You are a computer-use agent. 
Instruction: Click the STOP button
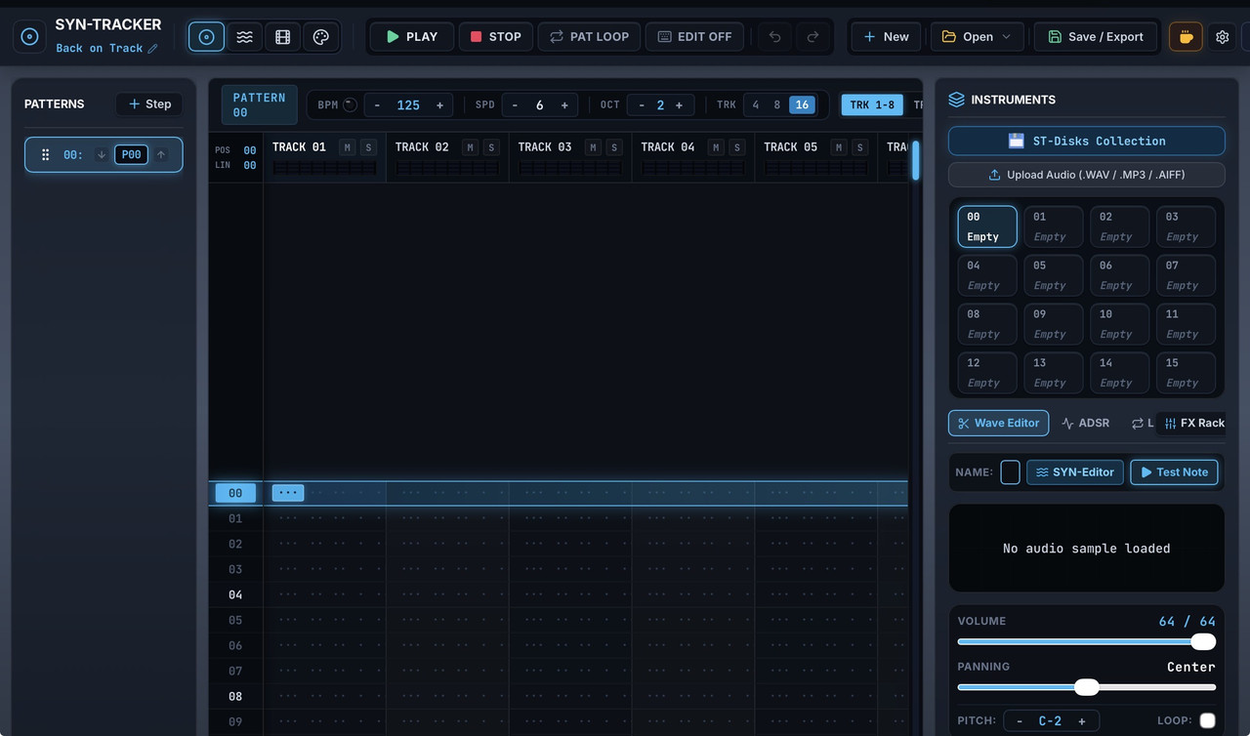coord(496,37)
